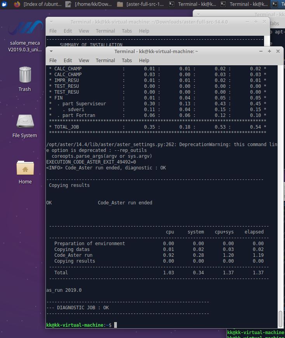Maximize the front terminal window
The height and width of the screenshot is (338, 285).
point(269,51)
